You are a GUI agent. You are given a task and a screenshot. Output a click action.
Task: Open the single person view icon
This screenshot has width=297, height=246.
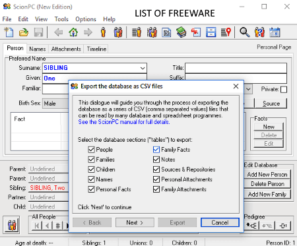(x=103, y=32)
